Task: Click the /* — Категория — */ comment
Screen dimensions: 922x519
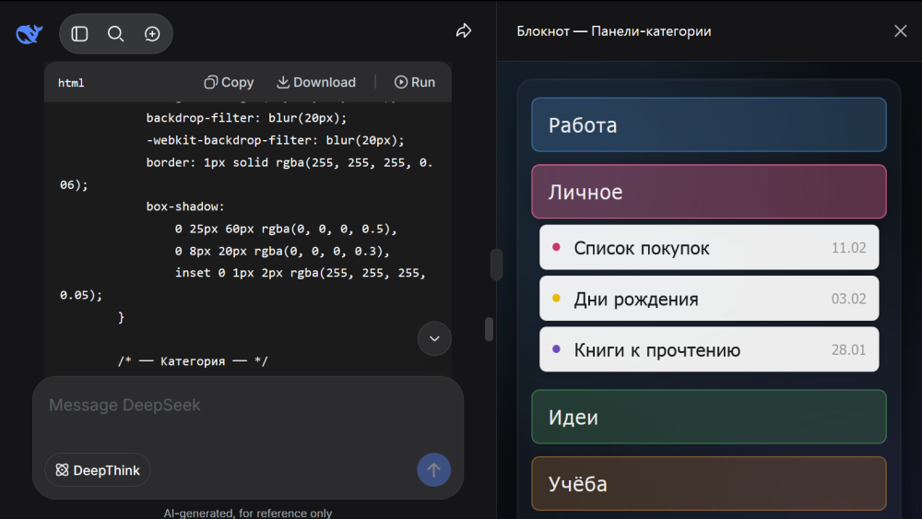Action: click(x=193, y=360)
